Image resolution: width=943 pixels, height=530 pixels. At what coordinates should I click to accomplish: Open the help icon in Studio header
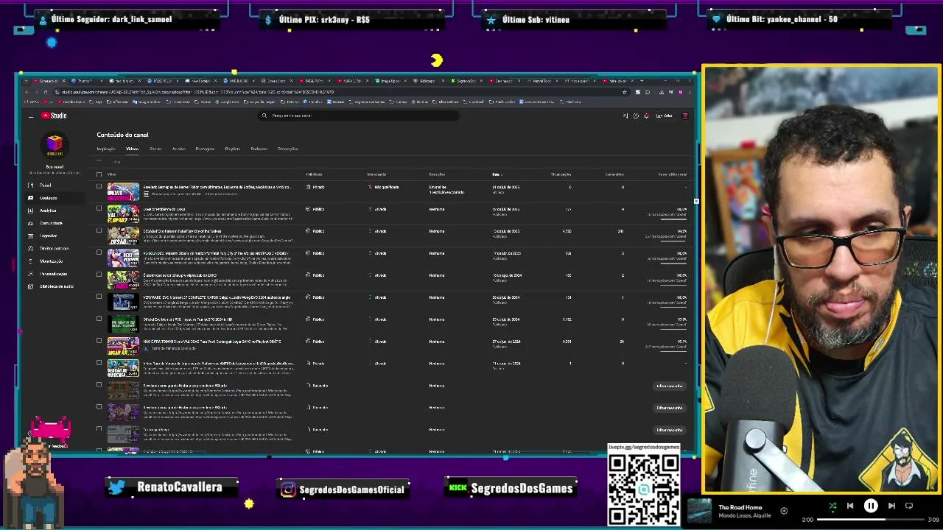pos(636,116)
